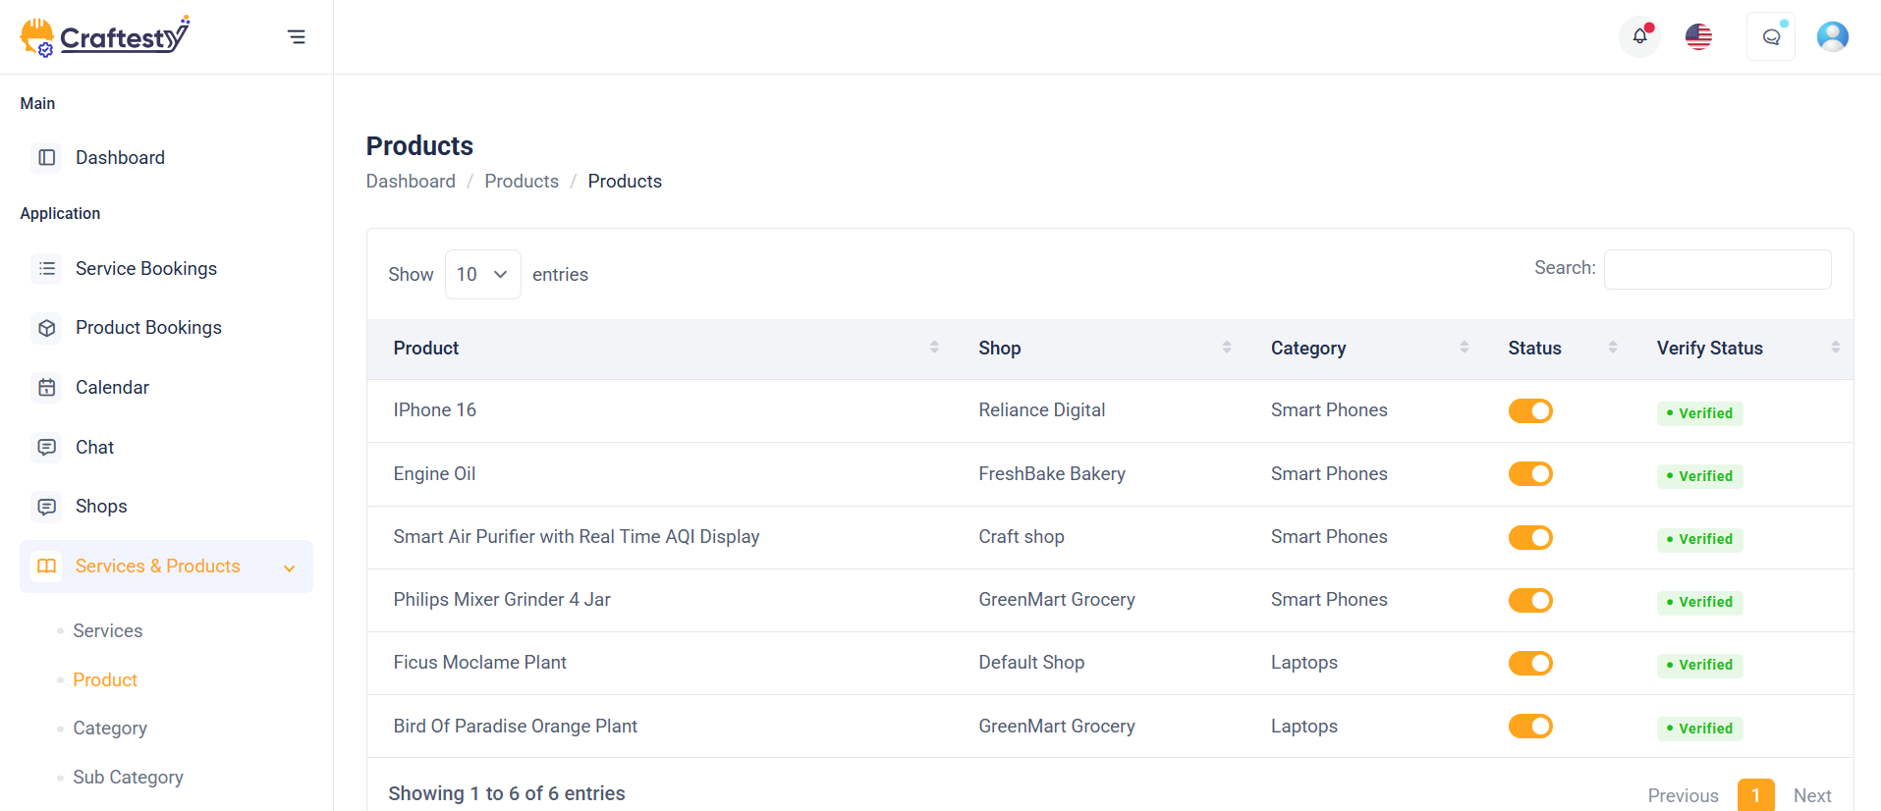
Task: Go to the Previous page
Action: tap(1684, 796)
